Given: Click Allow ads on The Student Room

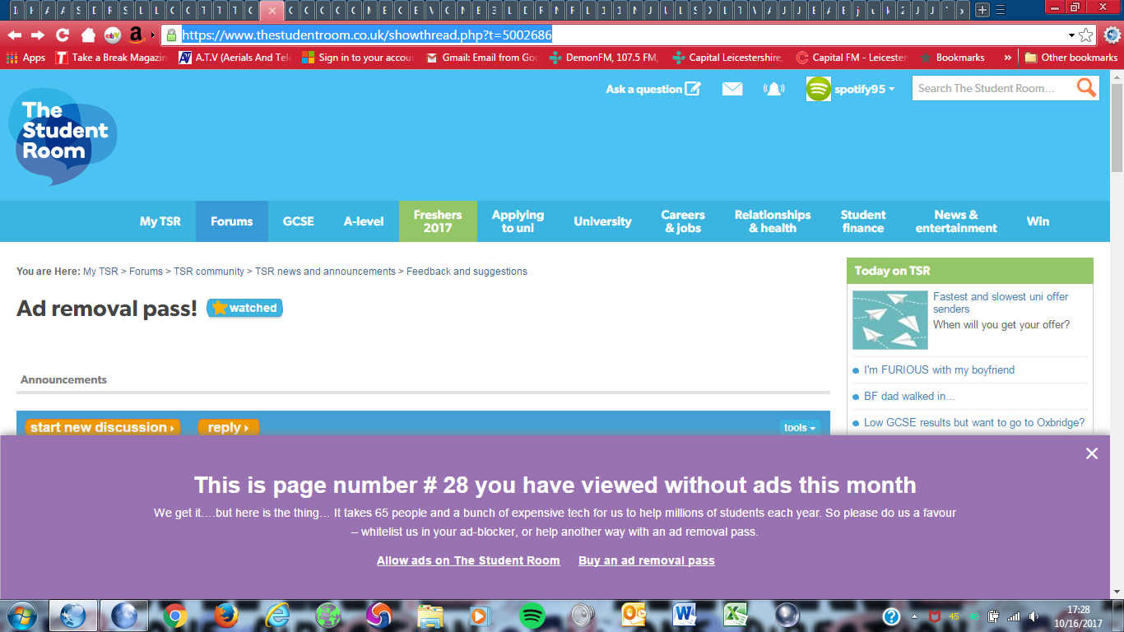Looking at the screenshot, I should pyautogui.click(x=468, y=560).
